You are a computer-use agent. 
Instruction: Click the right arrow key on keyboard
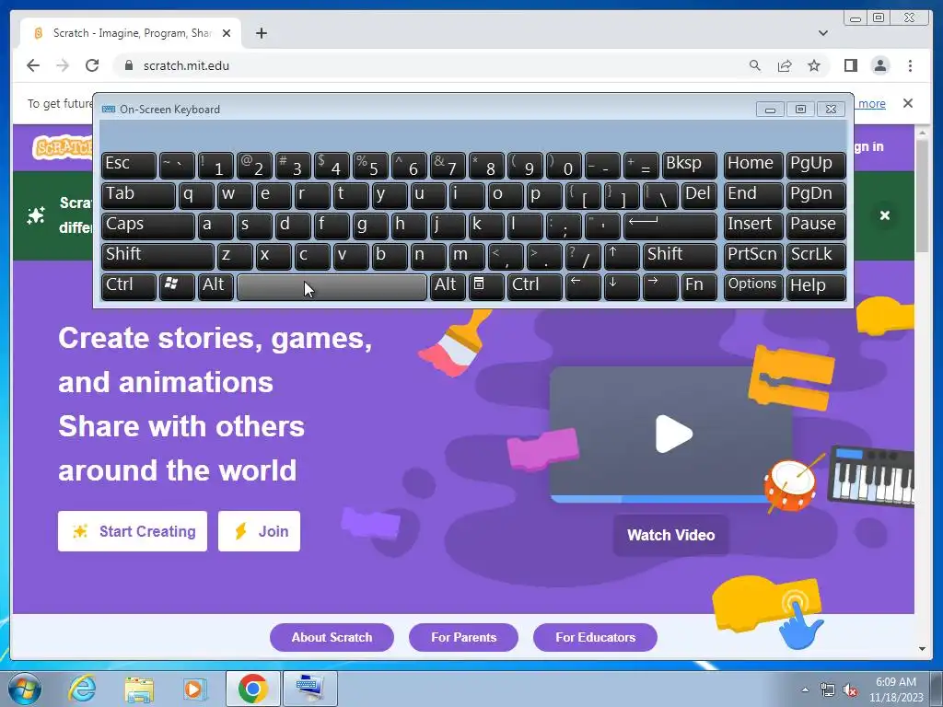(x=659, y=286)
